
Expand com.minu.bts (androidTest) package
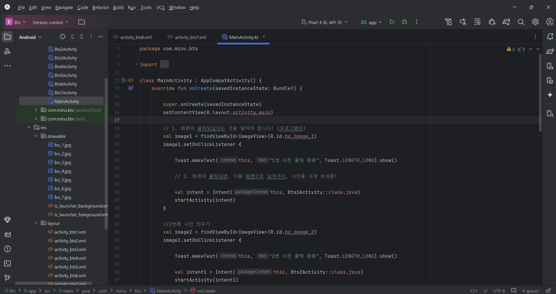36,110
